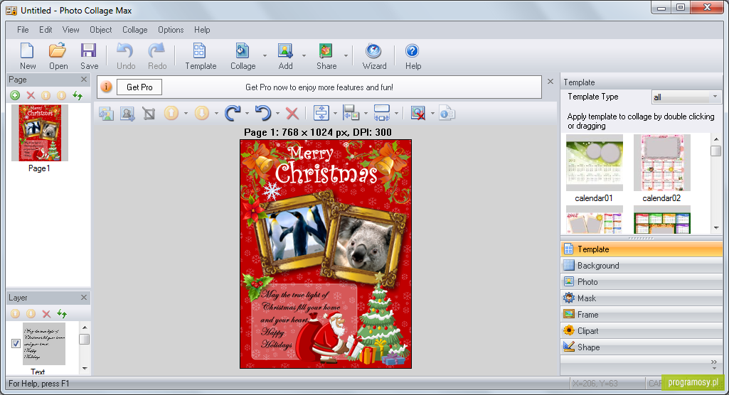Open a file with the Open icon
Screen dimensions: 729x395
[x=58, y=51]
